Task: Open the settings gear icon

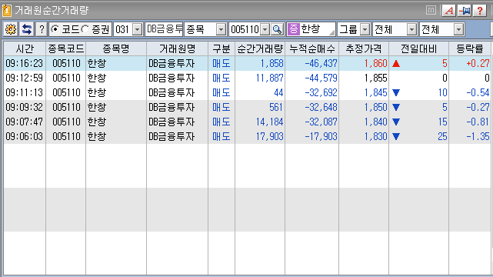Action: (11, 29)
